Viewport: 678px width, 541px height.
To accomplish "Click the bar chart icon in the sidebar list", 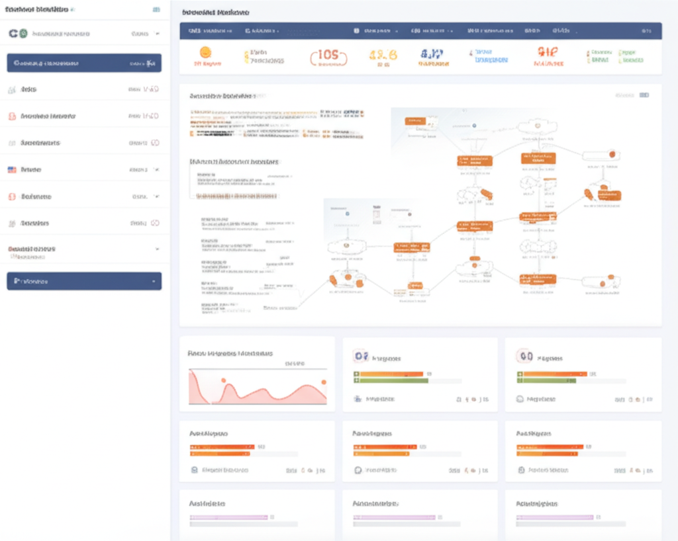I will (12, 89).
